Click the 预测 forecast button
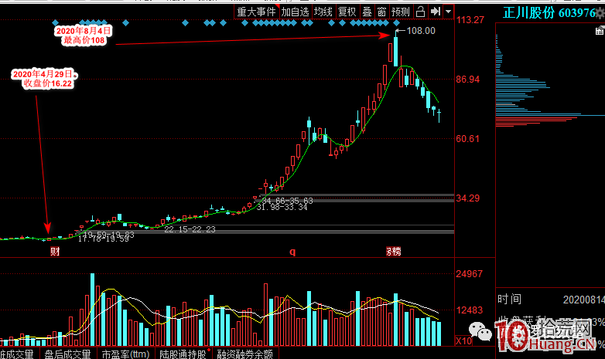Viewport: 605px width, 359px height. (401, 12)
